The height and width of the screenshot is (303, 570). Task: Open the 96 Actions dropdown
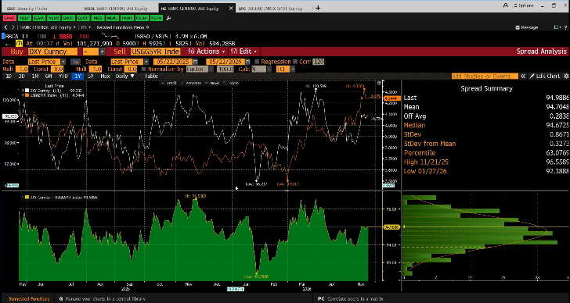[x=207, y=52]
